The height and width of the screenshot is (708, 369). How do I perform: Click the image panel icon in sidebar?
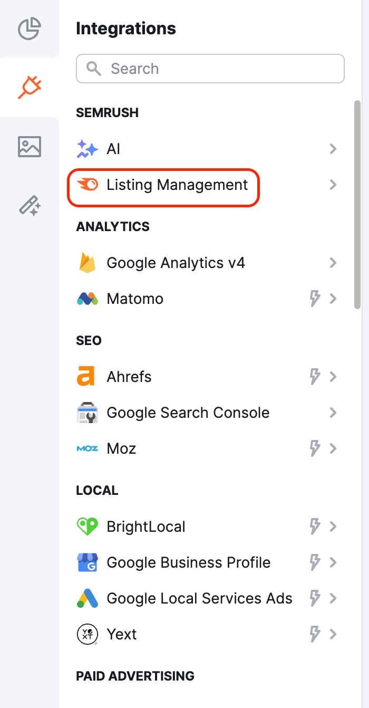point(30,147)
